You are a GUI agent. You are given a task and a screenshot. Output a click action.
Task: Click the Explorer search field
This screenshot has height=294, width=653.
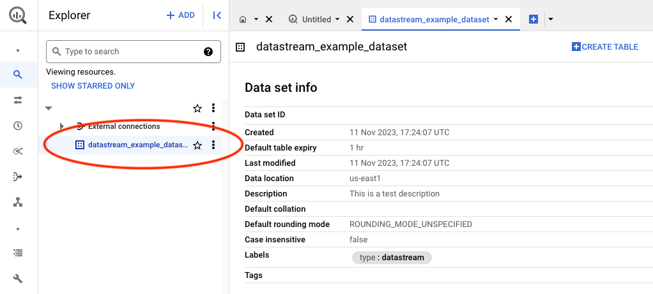[x=128, y=52]
